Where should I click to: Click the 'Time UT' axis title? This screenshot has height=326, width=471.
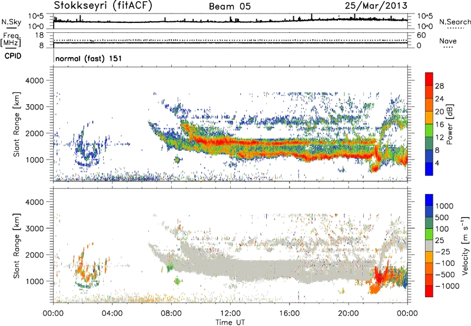[x=230, y=322]
